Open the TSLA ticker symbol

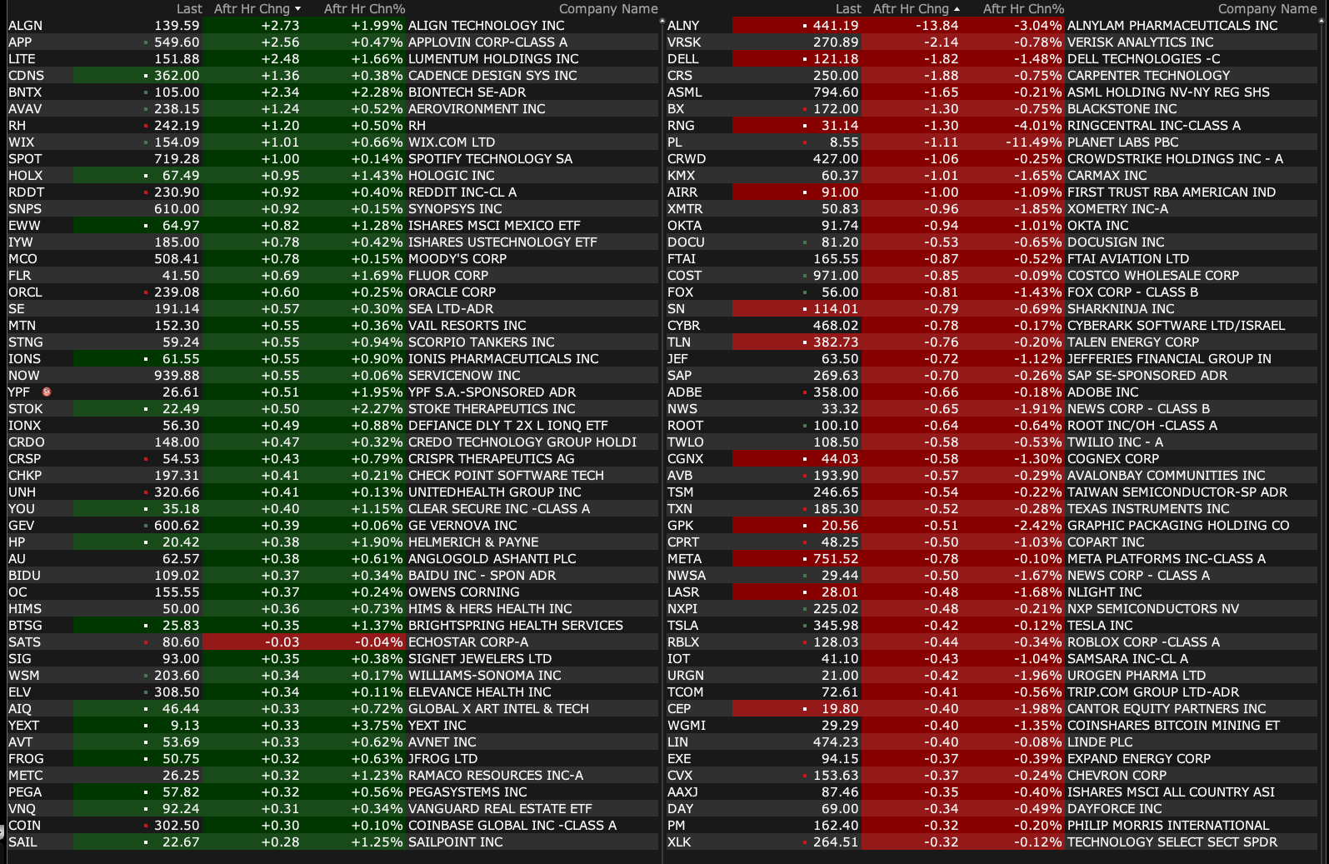coord(682,626)
